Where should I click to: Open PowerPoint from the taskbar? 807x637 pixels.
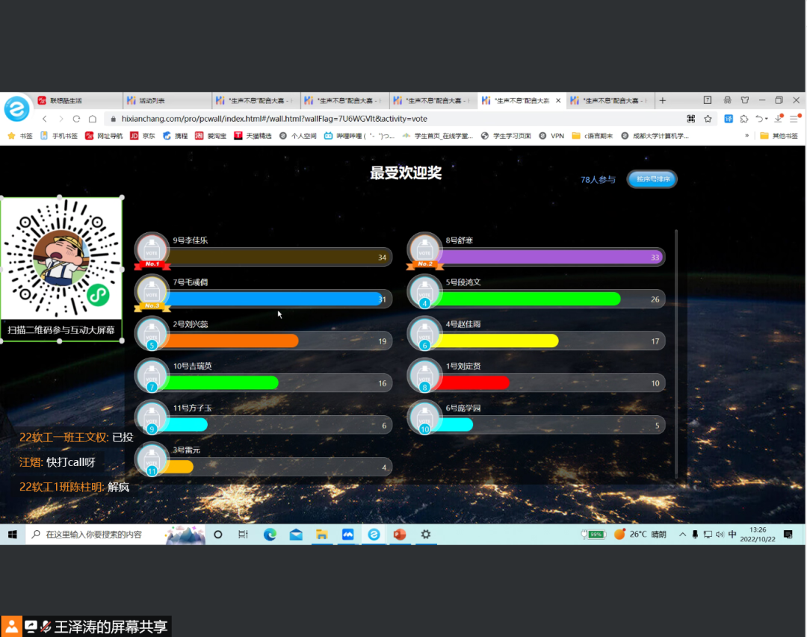tap(399, 535)
